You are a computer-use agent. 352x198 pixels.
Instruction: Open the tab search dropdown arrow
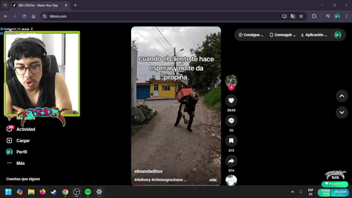5,5
